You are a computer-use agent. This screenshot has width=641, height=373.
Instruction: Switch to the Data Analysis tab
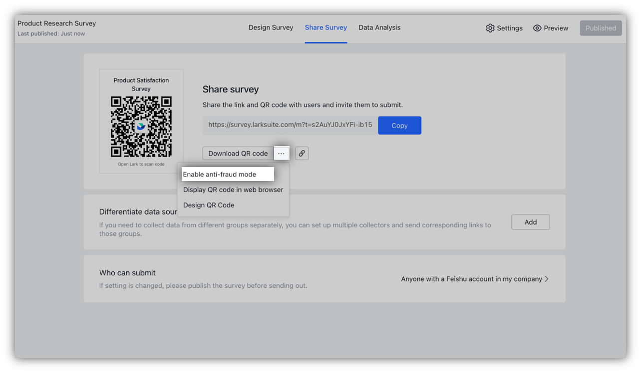[x=379, y=27]
